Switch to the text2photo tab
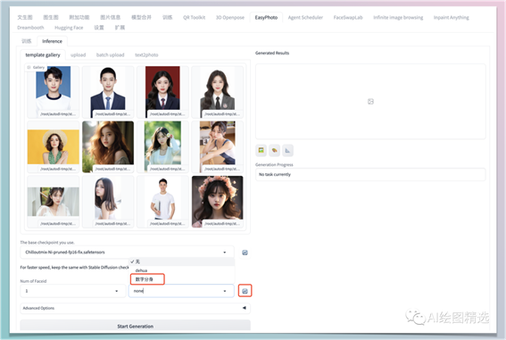The height and width of the screenshot is (340, 506). pyautogui.click(x=146, y=54)
